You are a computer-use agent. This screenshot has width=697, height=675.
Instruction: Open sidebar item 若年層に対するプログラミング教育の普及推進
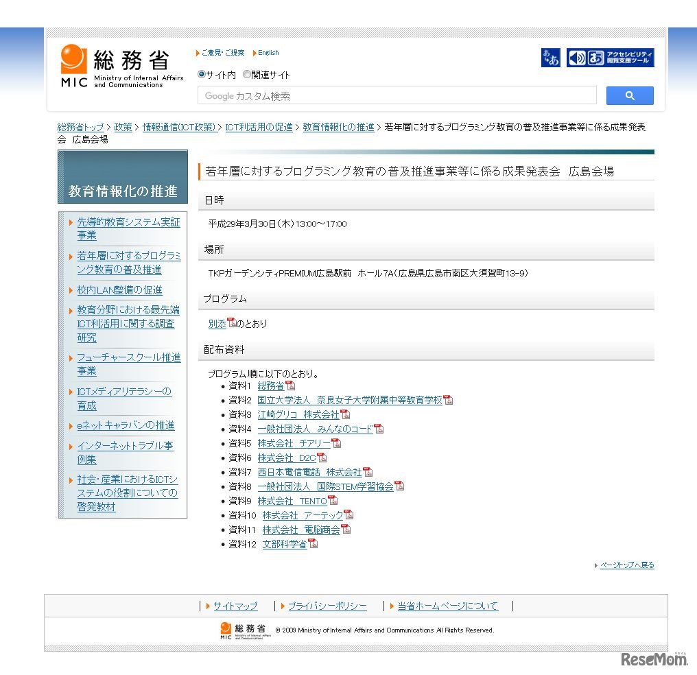click(128, 263)
